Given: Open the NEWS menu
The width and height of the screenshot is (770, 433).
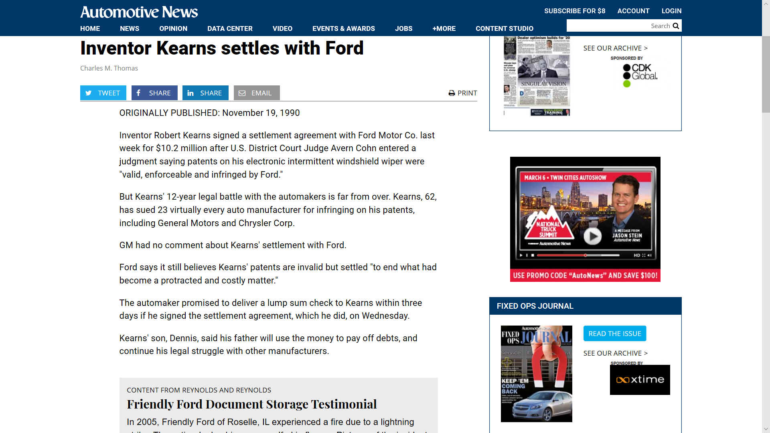Looking at the screenshot, I should 130,28.
